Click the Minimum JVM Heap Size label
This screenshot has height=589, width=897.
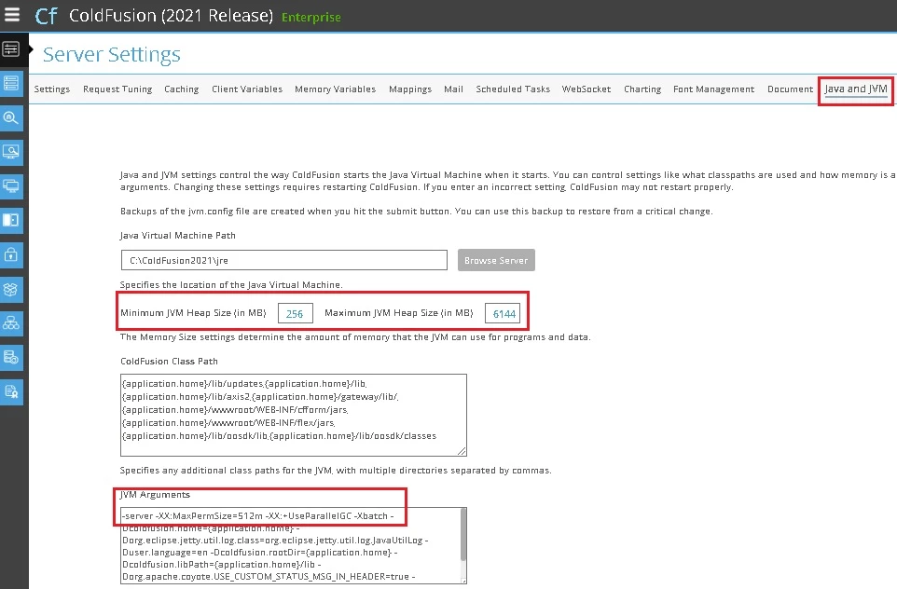click(x=193, y=313)
